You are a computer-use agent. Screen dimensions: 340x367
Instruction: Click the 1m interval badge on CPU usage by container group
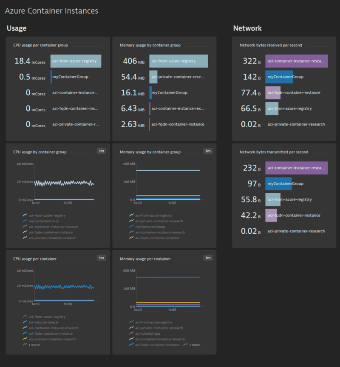pos(102,151)
